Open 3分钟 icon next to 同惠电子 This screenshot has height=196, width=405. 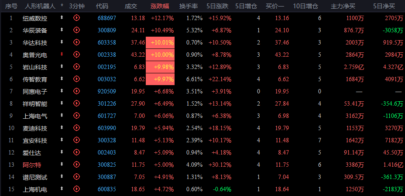tap(76, 91)
